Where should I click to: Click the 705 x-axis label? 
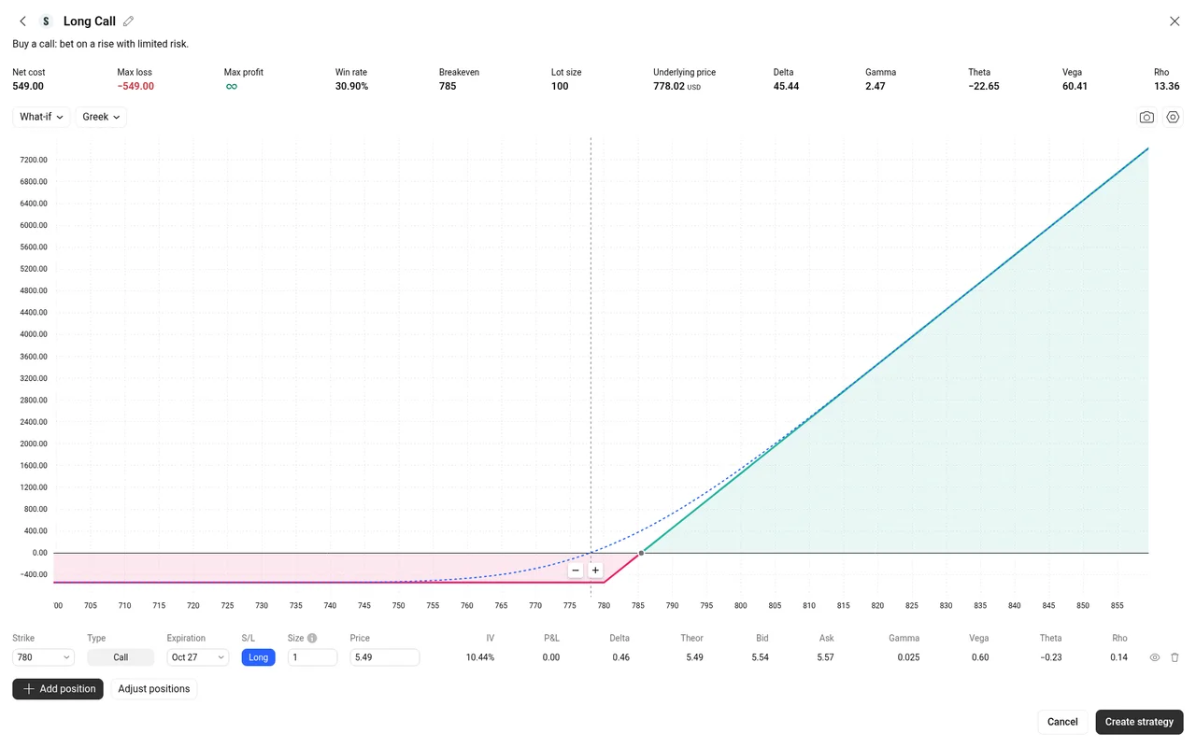click(x=91, y=606)
